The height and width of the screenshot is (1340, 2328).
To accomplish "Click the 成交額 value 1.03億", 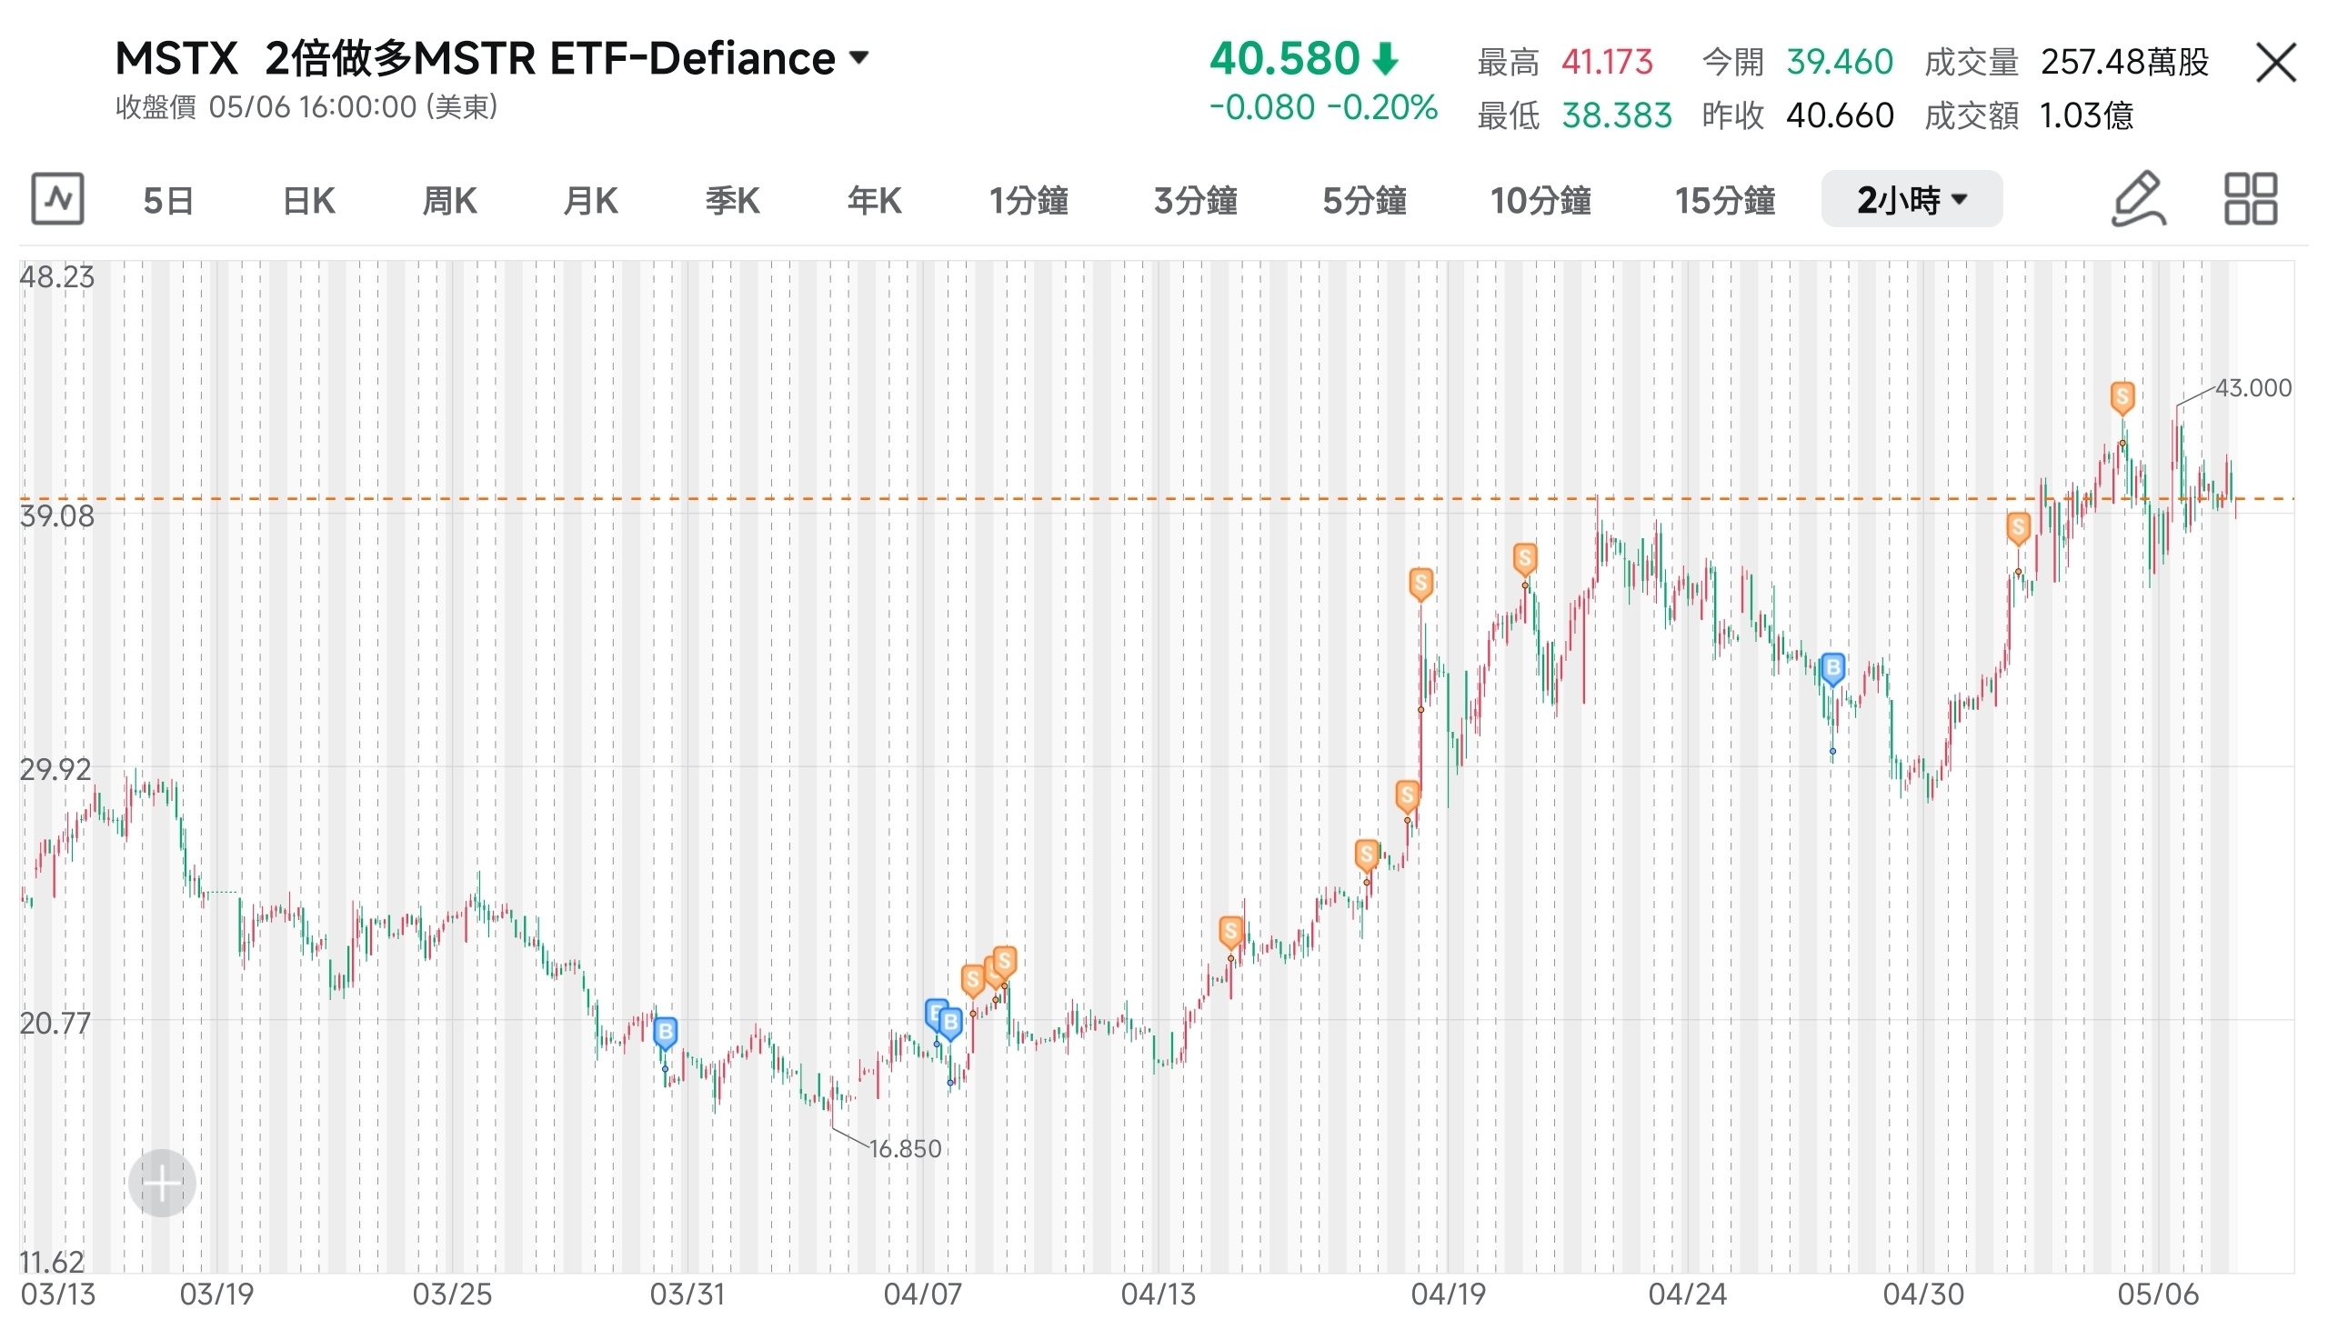I will pos(2086,115).
